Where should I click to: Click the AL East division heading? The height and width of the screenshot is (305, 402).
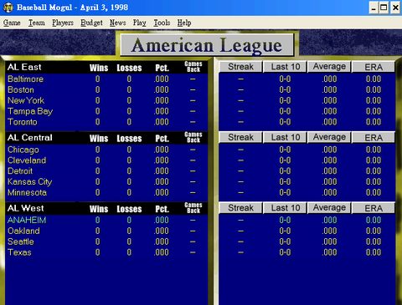(x=24, y=67)
